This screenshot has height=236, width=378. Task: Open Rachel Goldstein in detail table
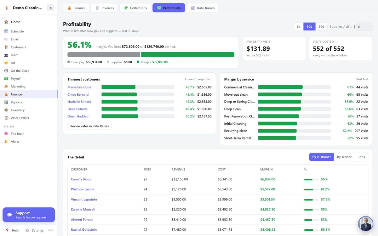tap(84, 230)
